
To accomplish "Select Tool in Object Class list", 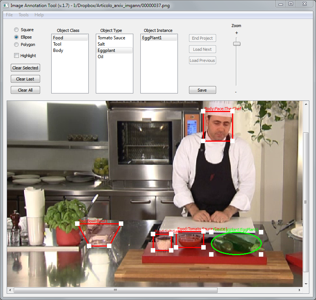I will click(70, 44).
